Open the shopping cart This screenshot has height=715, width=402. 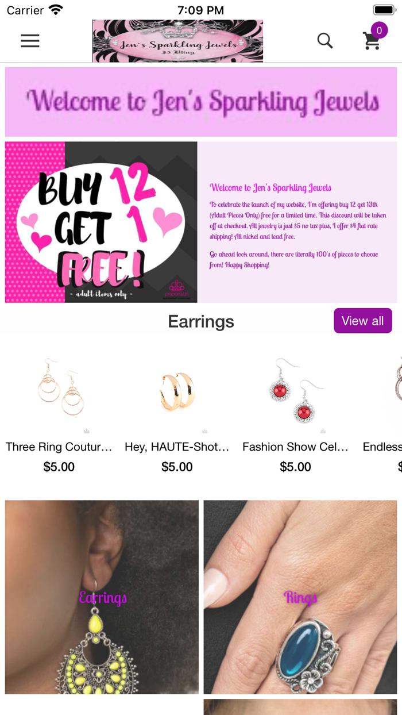pyautogui.click(x=372, y=41)
